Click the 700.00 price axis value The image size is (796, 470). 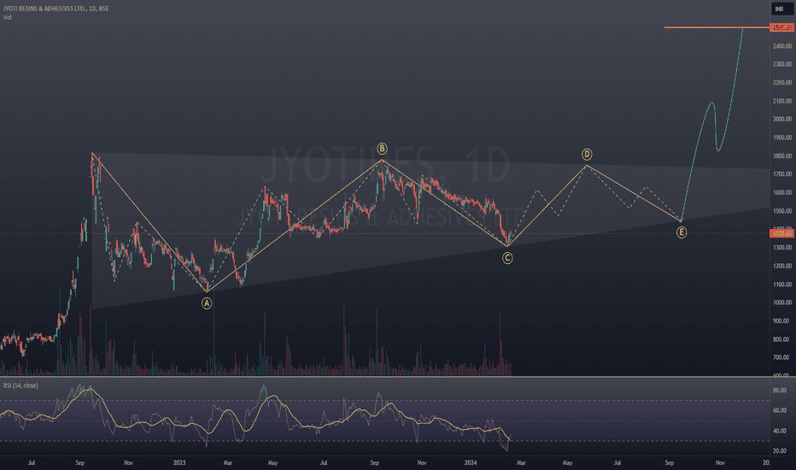[x=782, y=357]
